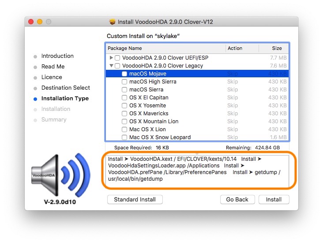Tick the Clover Legacy package checkbox
Image resolution: width=323 pixels, height=243 pixels.
tap(117, 66)
